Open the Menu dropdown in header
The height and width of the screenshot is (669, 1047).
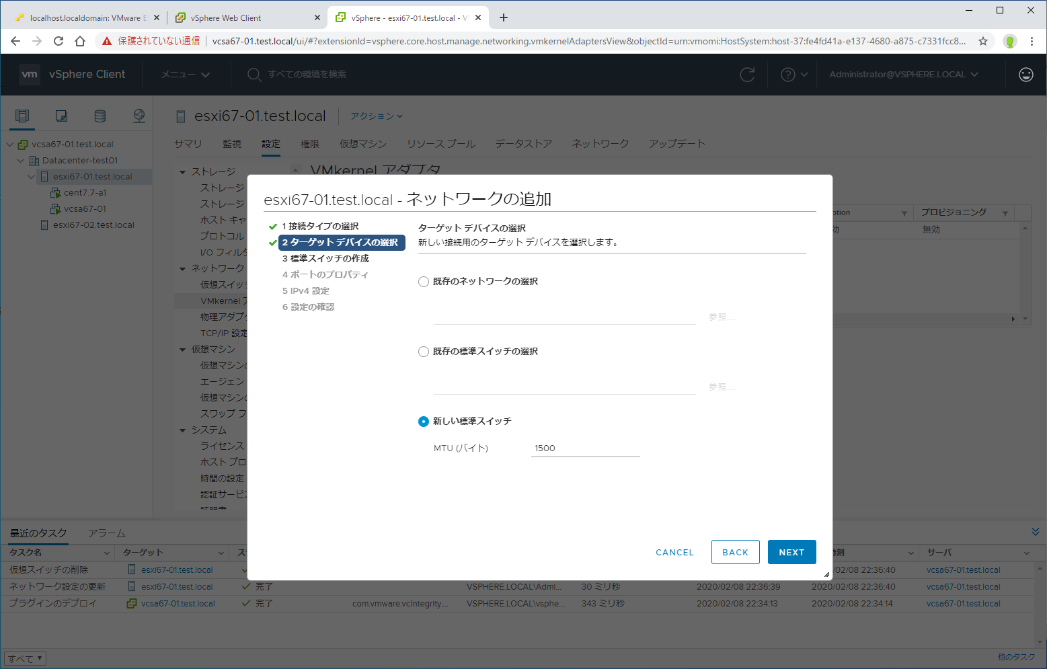pos(186,75)
